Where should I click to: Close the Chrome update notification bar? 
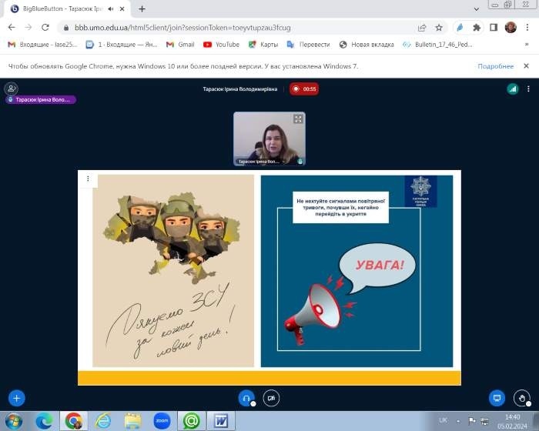[x=526, y=66]
